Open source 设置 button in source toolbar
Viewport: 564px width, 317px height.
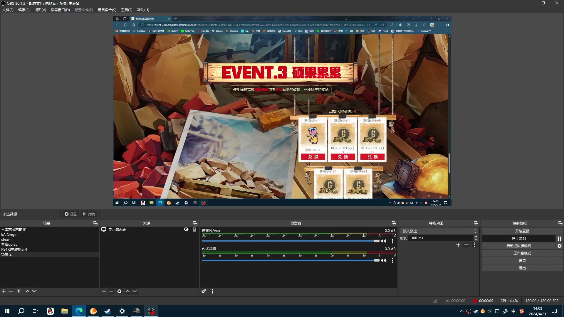coord(70,214)
